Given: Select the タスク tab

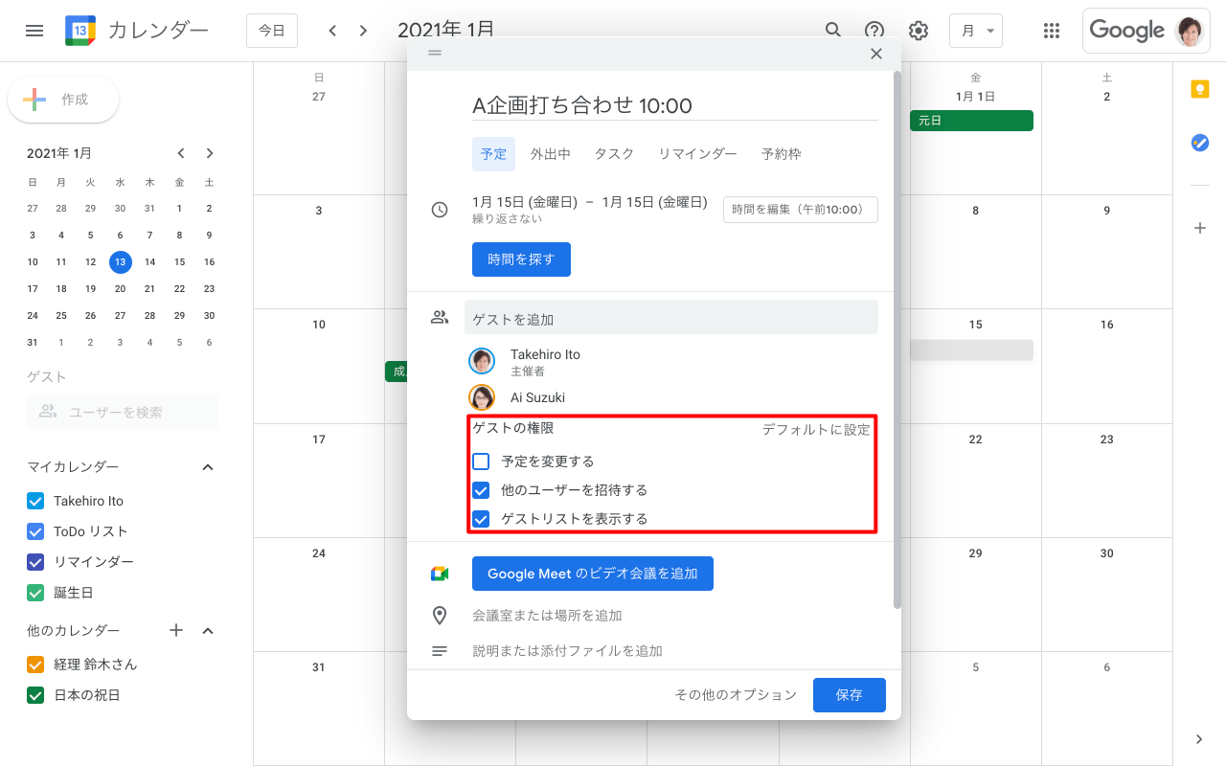Looking at the screenshot, I should tap(614, 153).
